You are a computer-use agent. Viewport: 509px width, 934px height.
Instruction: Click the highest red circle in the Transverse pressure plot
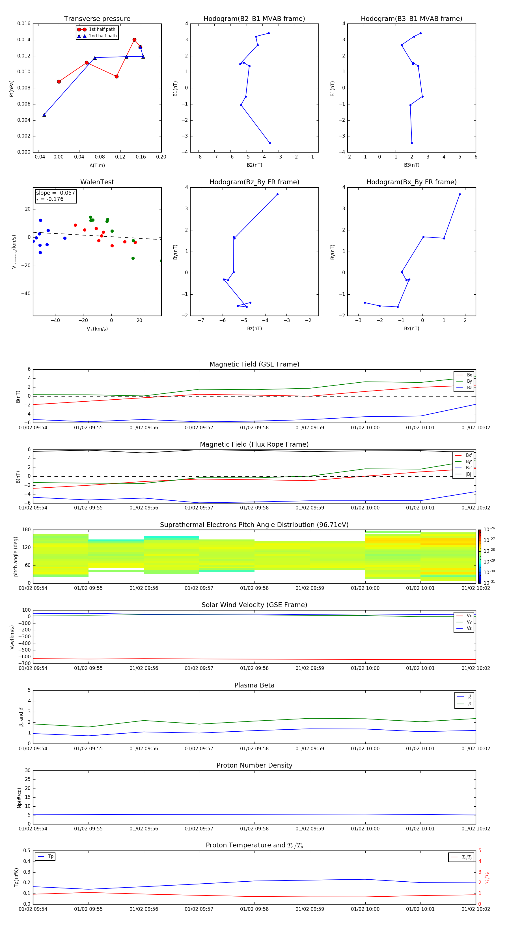pos(134,40)
